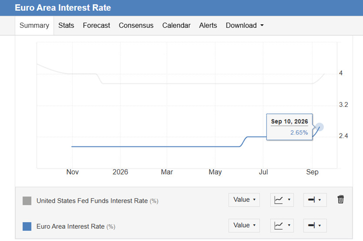This screenshot has width=363, height=241.
Task: Open axis position menu for Euro Area row
Action: click(x=315, y=225)
